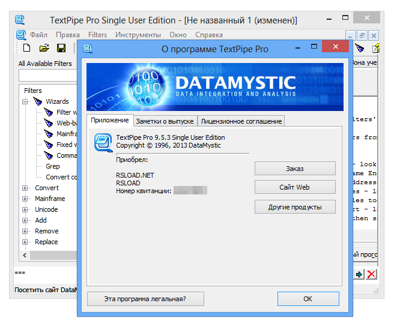
Task: Click the icon beside Fixed w... tree item
Action: point(48,145)
